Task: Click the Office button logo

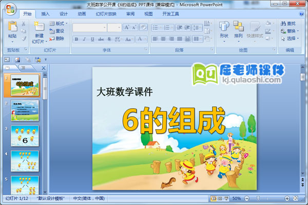Action: pyautogui.click(x=10, y=9)
